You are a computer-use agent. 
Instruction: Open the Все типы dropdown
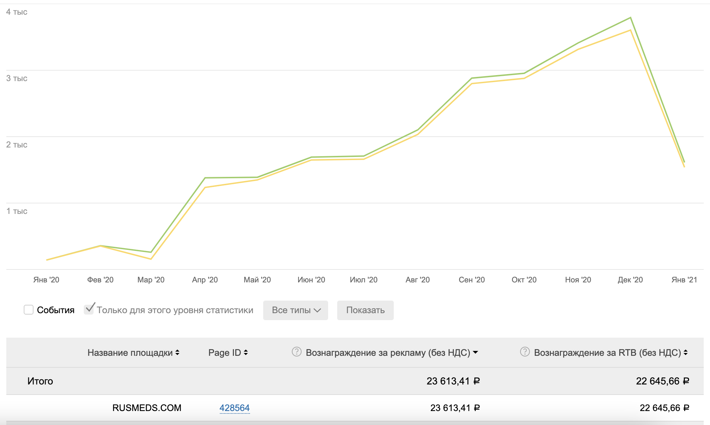pos(295,310)
